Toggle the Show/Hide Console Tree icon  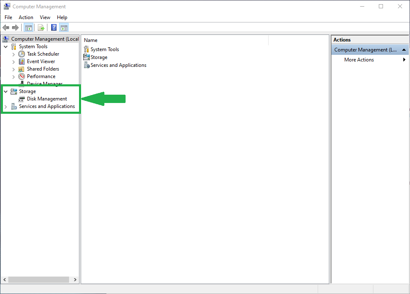[x=29, y=27]
